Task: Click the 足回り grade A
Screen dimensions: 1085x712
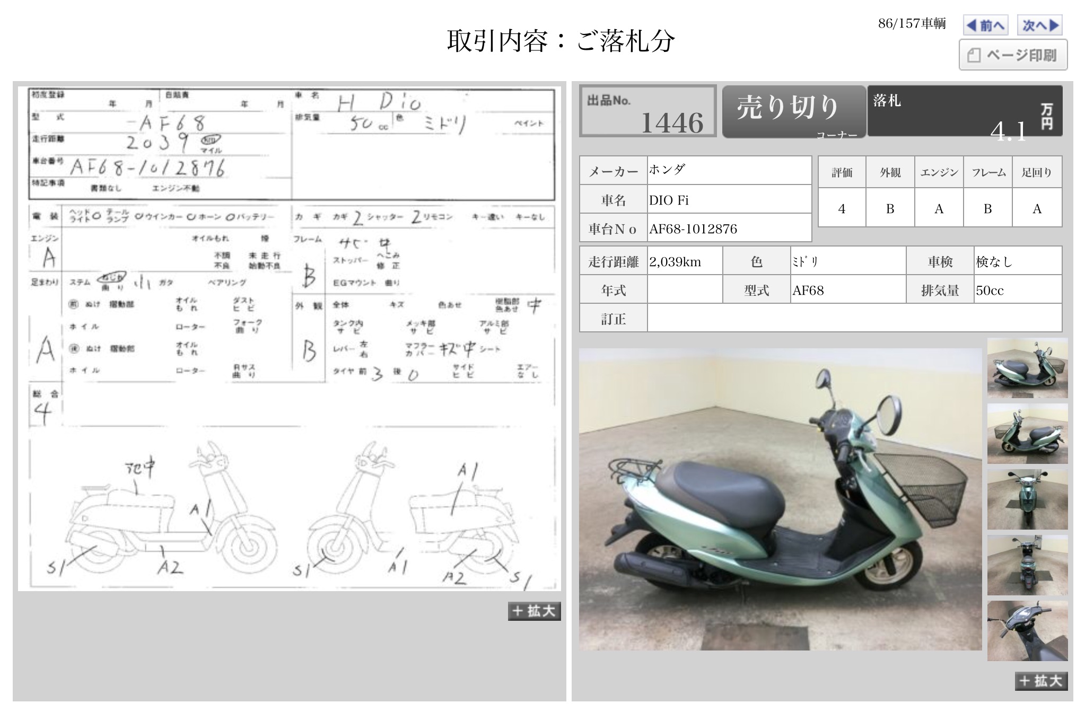Action: pos(1037,208)
